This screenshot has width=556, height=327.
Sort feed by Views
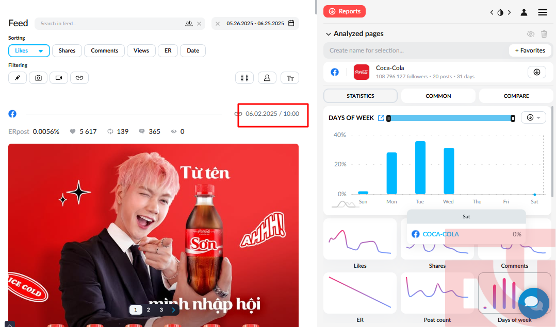tap(141, 50)
